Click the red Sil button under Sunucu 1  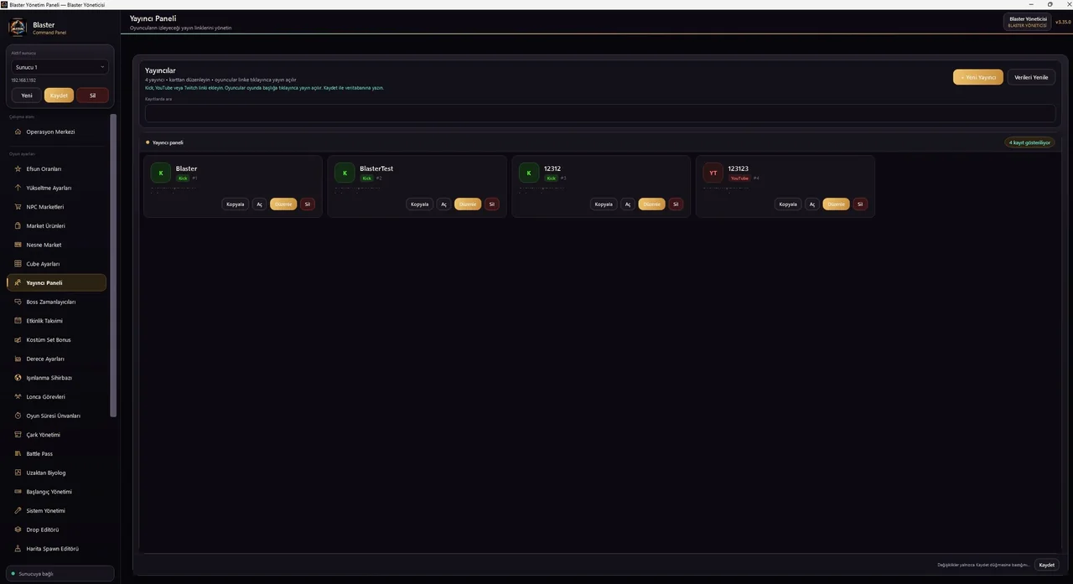[92, 96]
